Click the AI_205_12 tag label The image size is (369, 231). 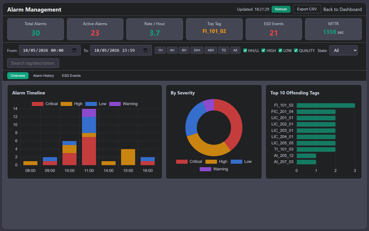[284, 156]
